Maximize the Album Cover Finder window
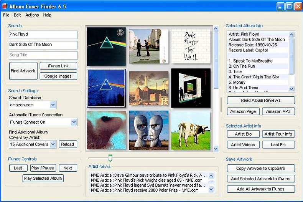303x202 pixels. (289, 6)
